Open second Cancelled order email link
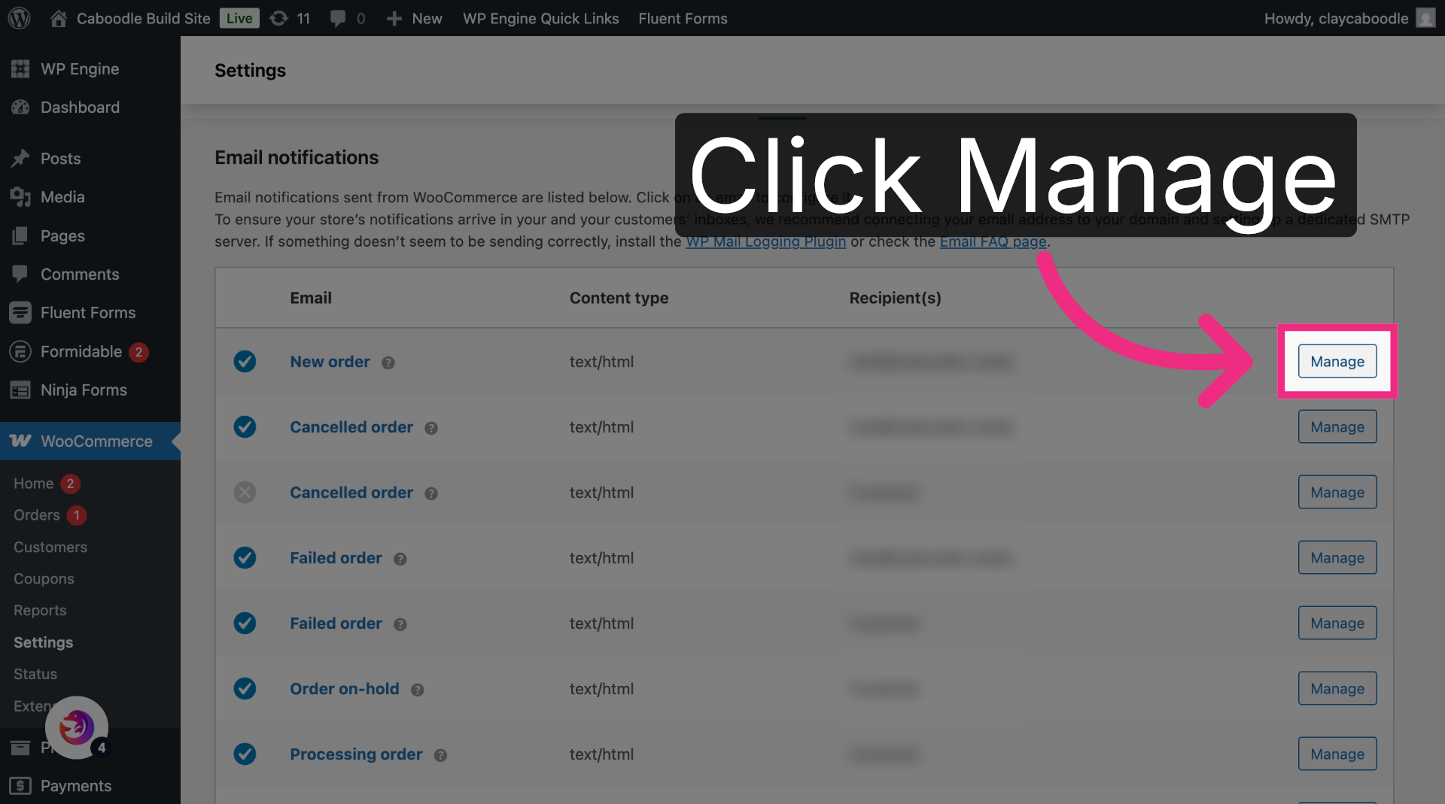This screenshot has height=804, width=1445. tap(351, 493)
